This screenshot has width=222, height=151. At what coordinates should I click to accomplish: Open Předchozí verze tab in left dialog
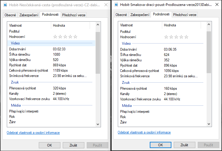[74, 15]
